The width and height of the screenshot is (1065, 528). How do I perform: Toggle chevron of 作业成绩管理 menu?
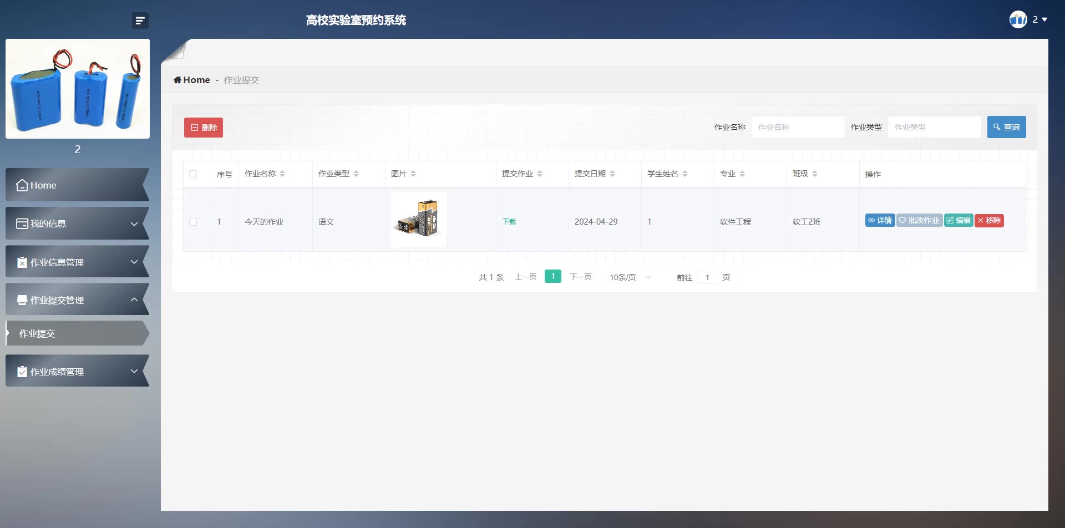coord(134,371)
